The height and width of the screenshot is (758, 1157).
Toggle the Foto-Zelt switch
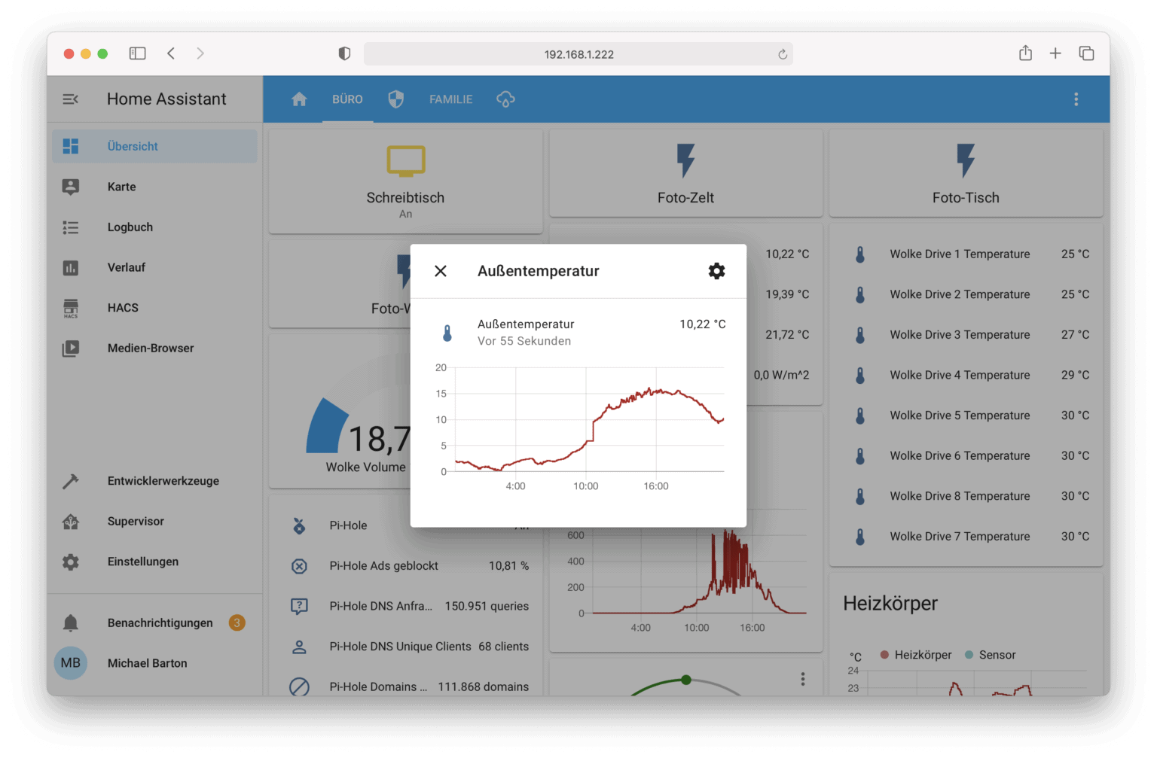pos(685,172)
